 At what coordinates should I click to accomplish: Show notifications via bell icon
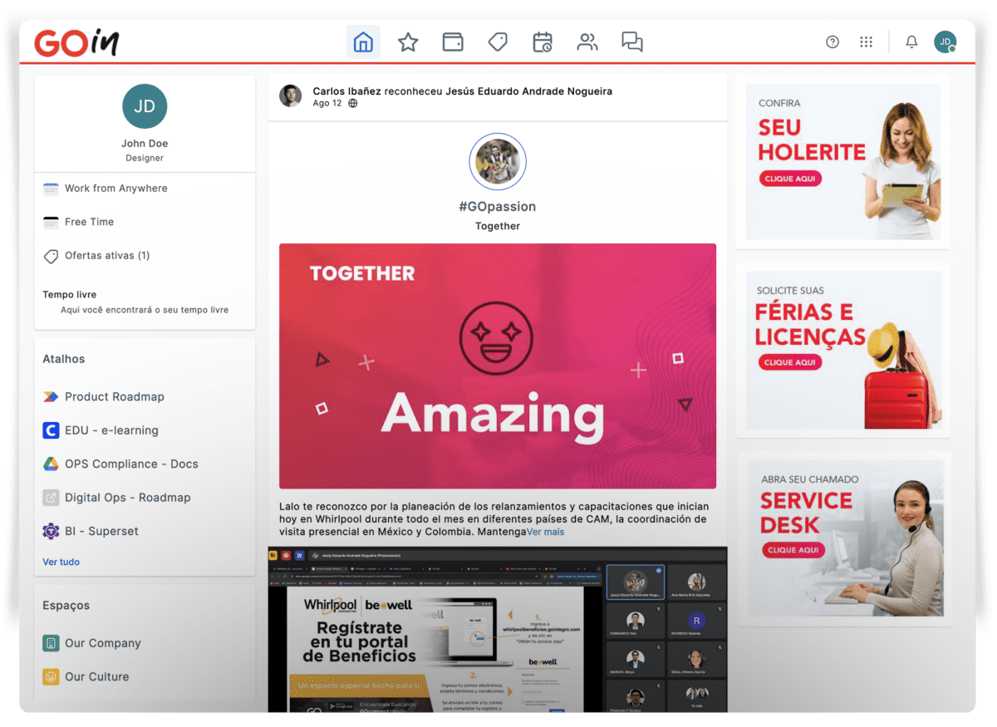coord(911,42)
